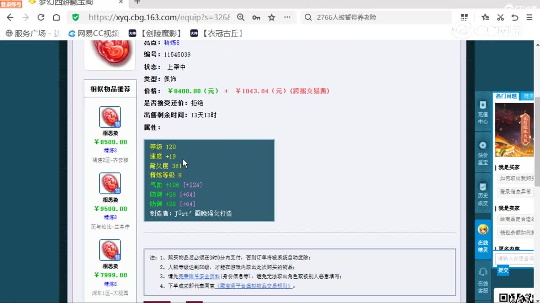Click the 登录账号 login badge
540x303 pixels.
pos(11,4)
